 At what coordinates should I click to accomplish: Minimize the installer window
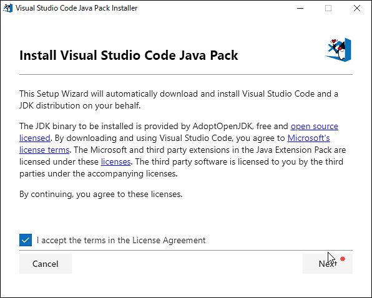pyautogui.click(x=300, y=8)
